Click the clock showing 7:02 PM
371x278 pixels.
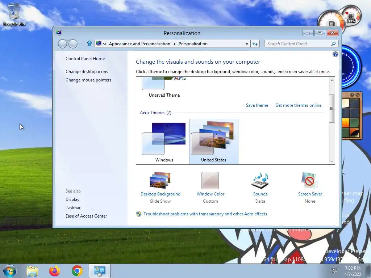point(353,271)
